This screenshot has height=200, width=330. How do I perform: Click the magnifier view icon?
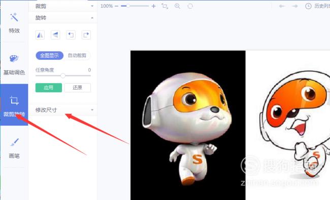click(177, 6)
